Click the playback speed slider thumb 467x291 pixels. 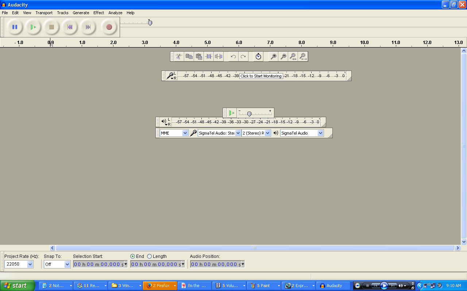(x=249, y=114)
